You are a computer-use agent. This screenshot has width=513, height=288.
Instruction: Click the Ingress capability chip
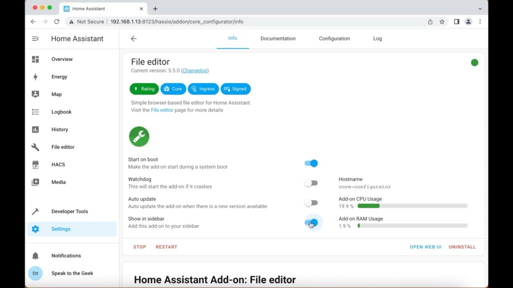[x=203, y=89]
